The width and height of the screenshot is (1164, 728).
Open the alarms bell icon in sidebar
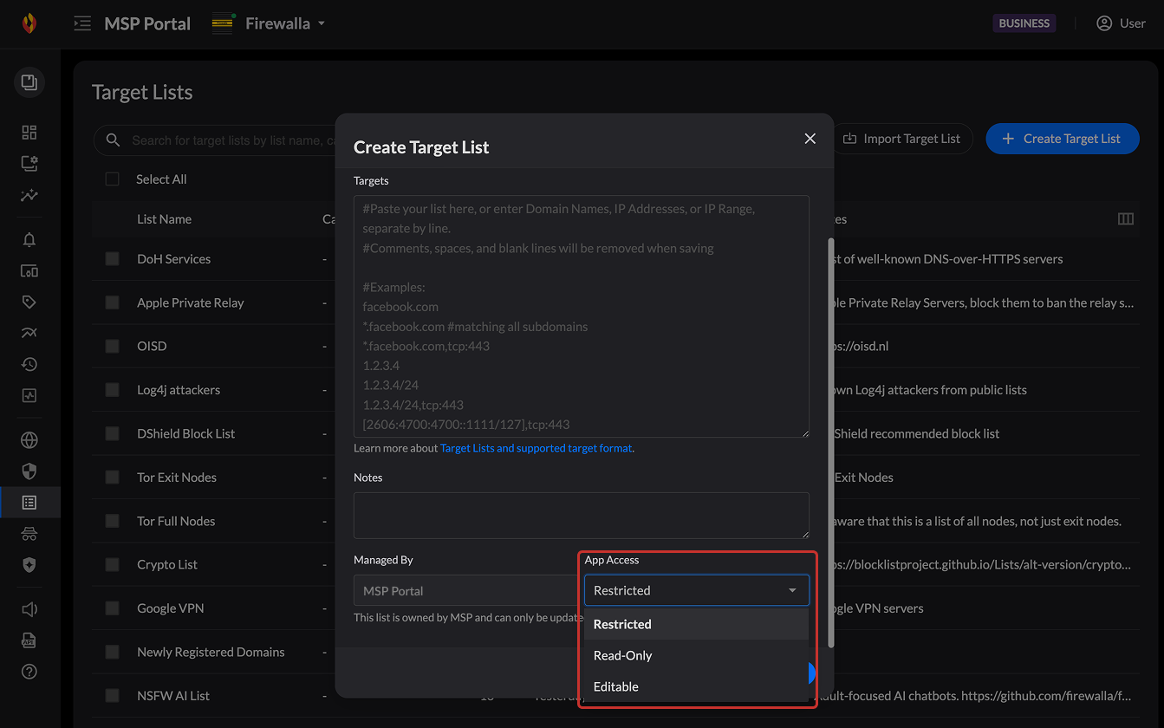(x=29, y=240)
